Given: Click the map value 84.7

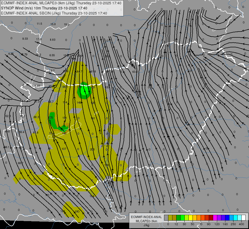Looking at the screenshot, I should coord(80,71).
